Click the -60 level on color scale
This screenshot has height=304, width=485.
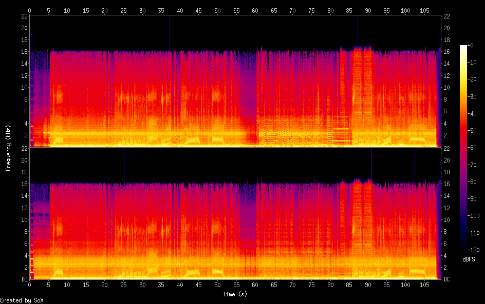coord(472,148)
